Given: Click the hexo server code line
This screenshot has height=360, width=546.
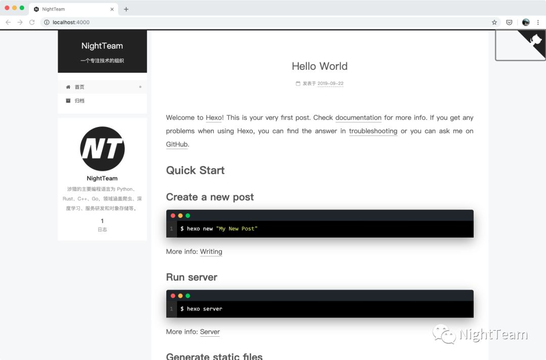Looking at the screenshot, I should 201,309.
